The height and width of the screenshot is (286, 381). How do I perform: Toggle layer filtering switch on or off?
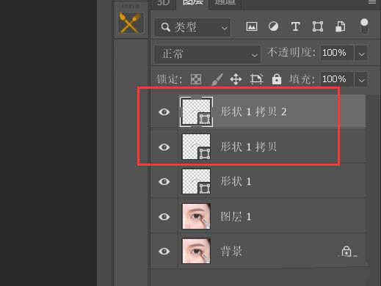(x=364, y=26)
